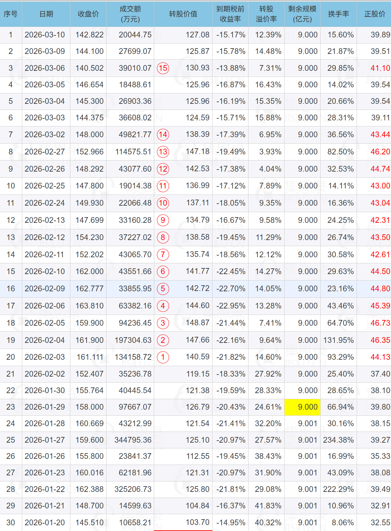
Task: Click the yellow highlighted 9.000 cell
Action: click(x=302, y=407)
